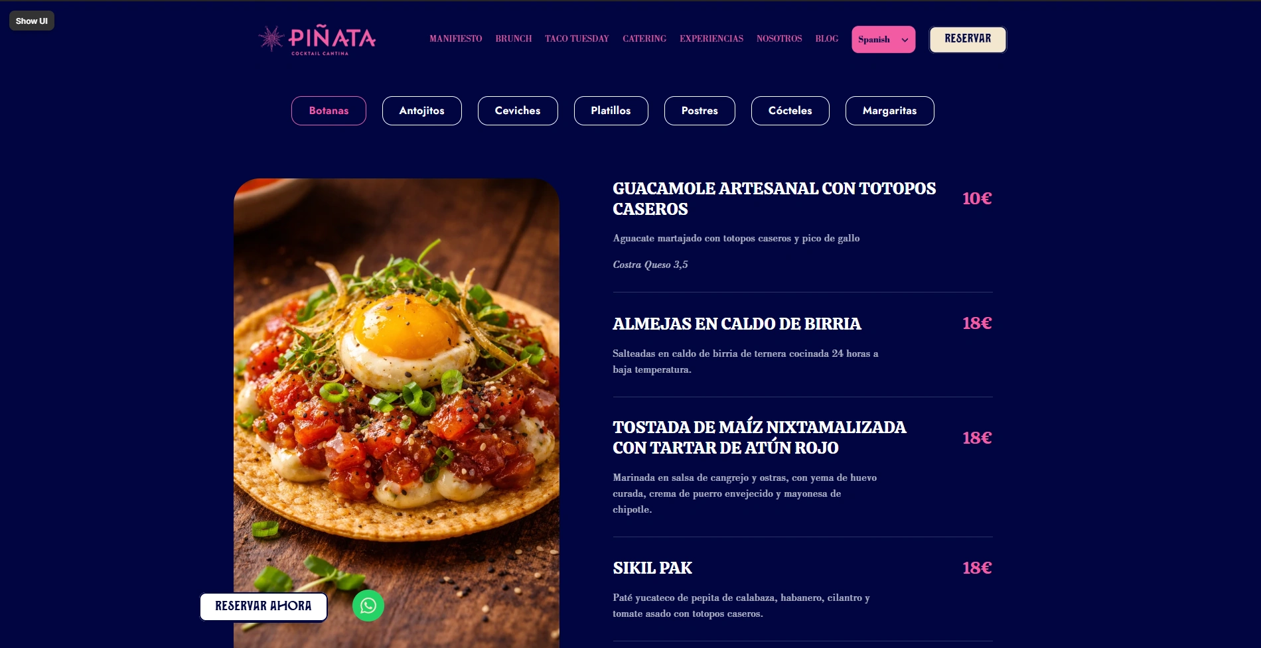Open the Margaritas category tab
Viewport: 1261px width, 648px height.
coord(890,111)
